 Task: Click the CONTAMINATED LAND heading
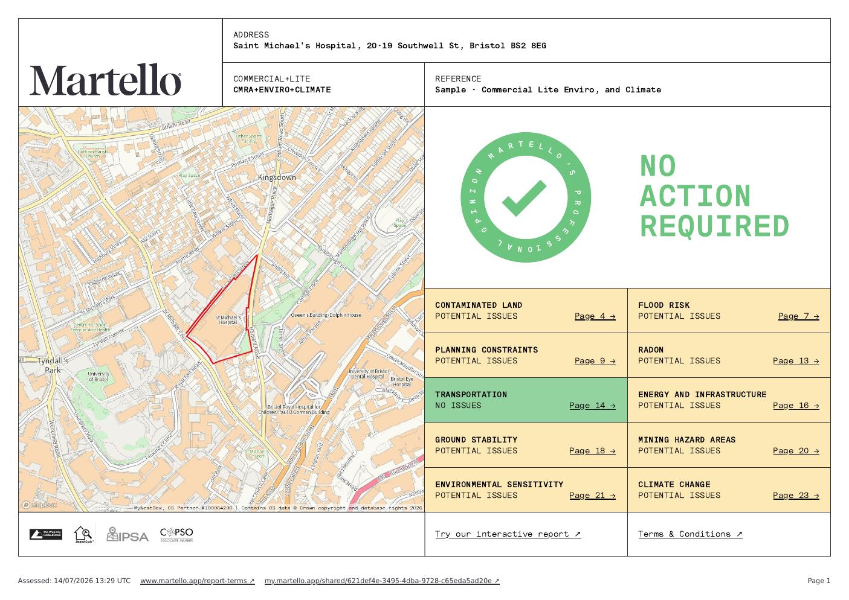[x=479, y=305]
